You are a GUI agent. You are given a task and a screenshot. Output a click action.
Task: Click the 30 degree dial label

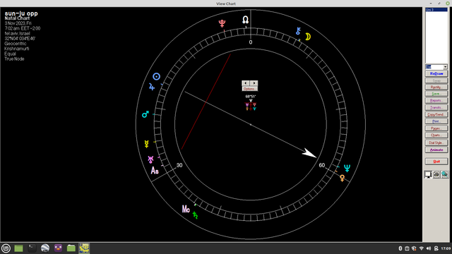[179, 165]
